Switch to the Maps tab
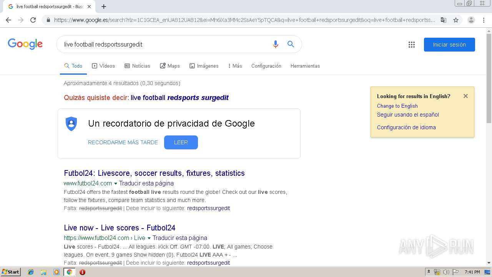The image size is (492, 277). pos(170,66)
